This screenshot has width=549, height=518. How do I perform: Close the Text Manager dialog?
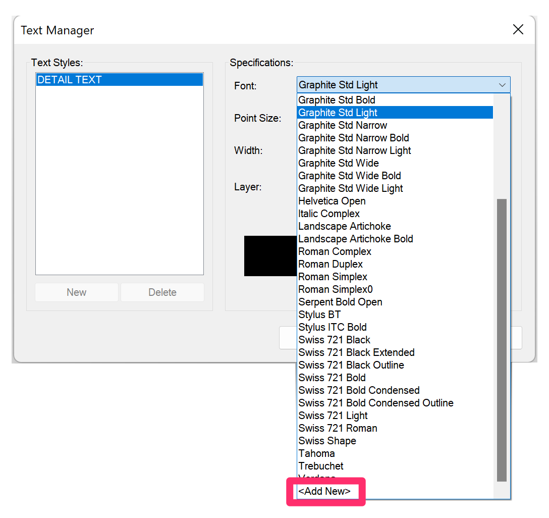pyautogui.click(x=518, y=30)
